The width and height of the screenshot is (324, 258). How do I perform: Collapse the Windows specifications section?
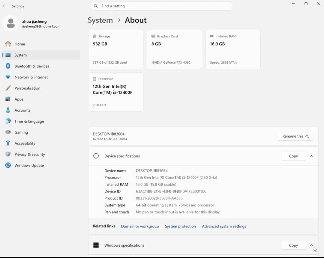point(311,245)
